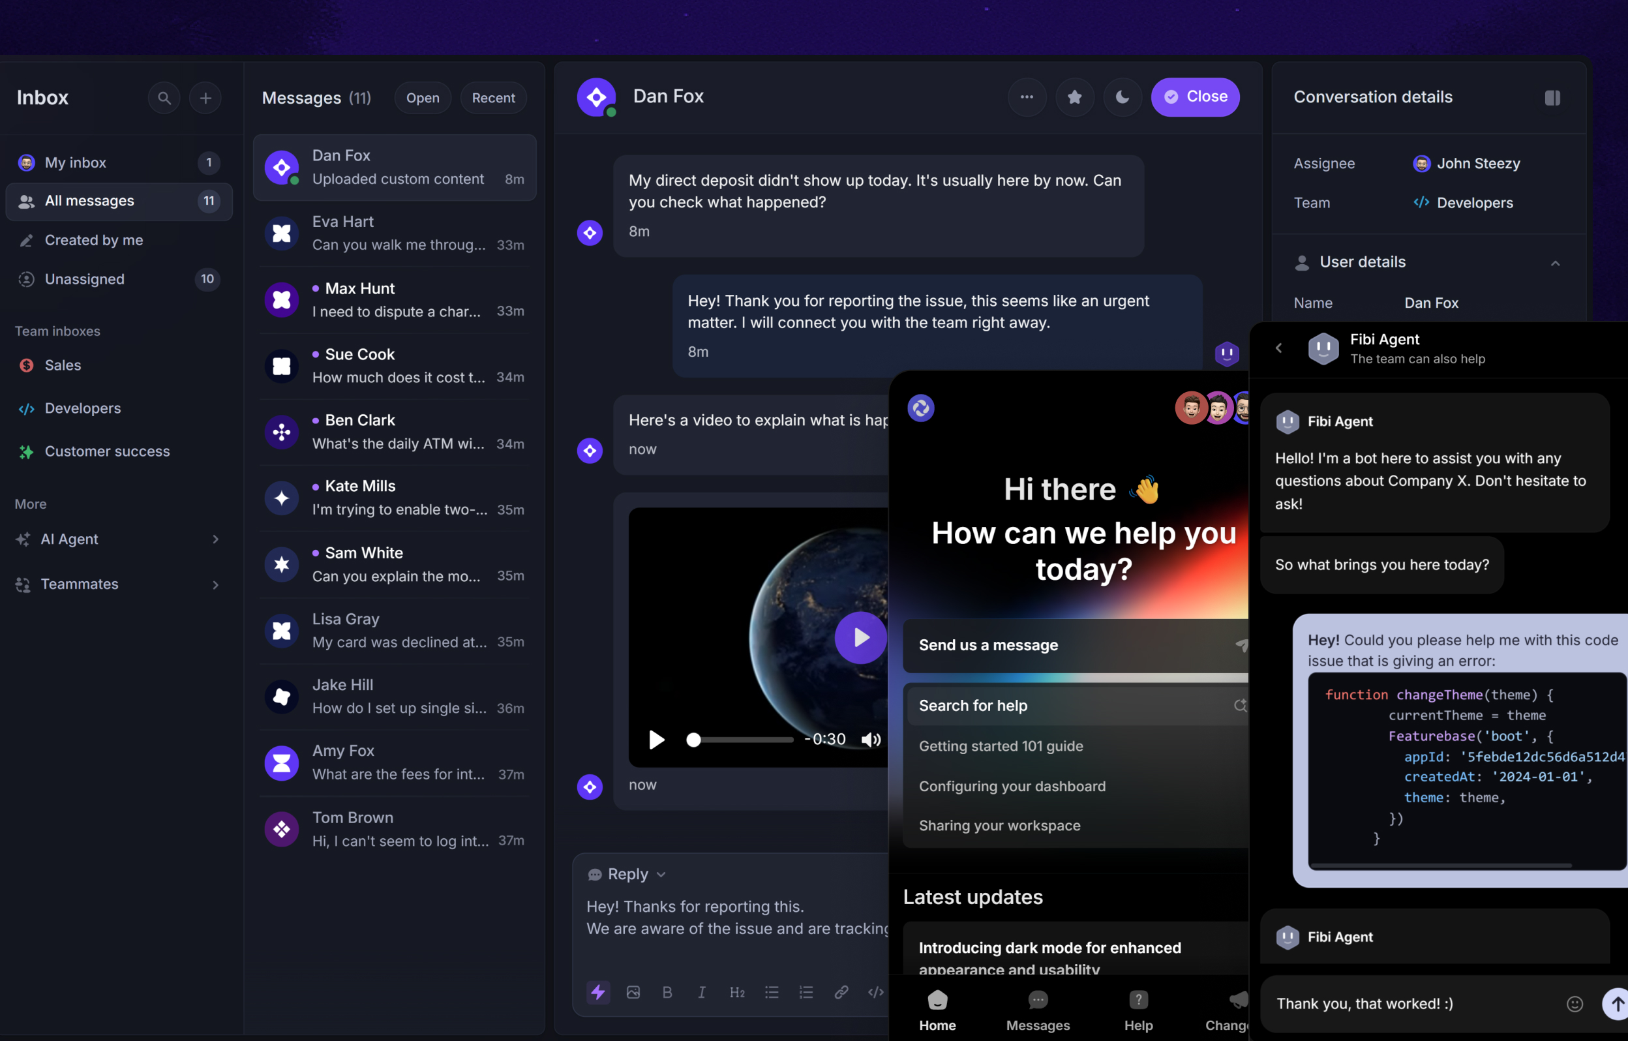Expand the Teammates menu chevron

tap(215, 584)
